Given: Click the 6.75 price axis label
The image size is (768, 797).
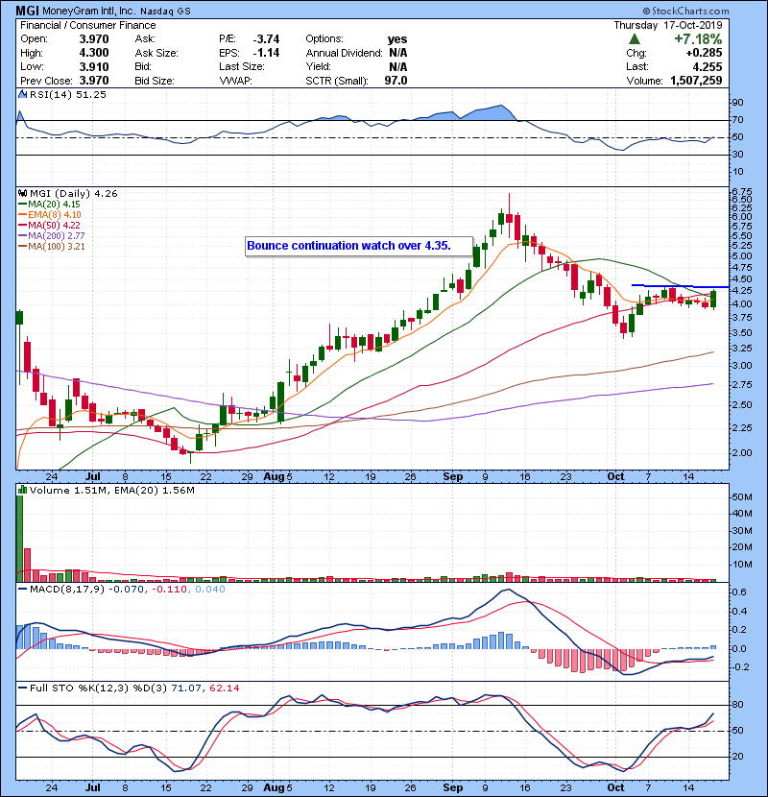Looking at the screenshot, I should (741, 192).
